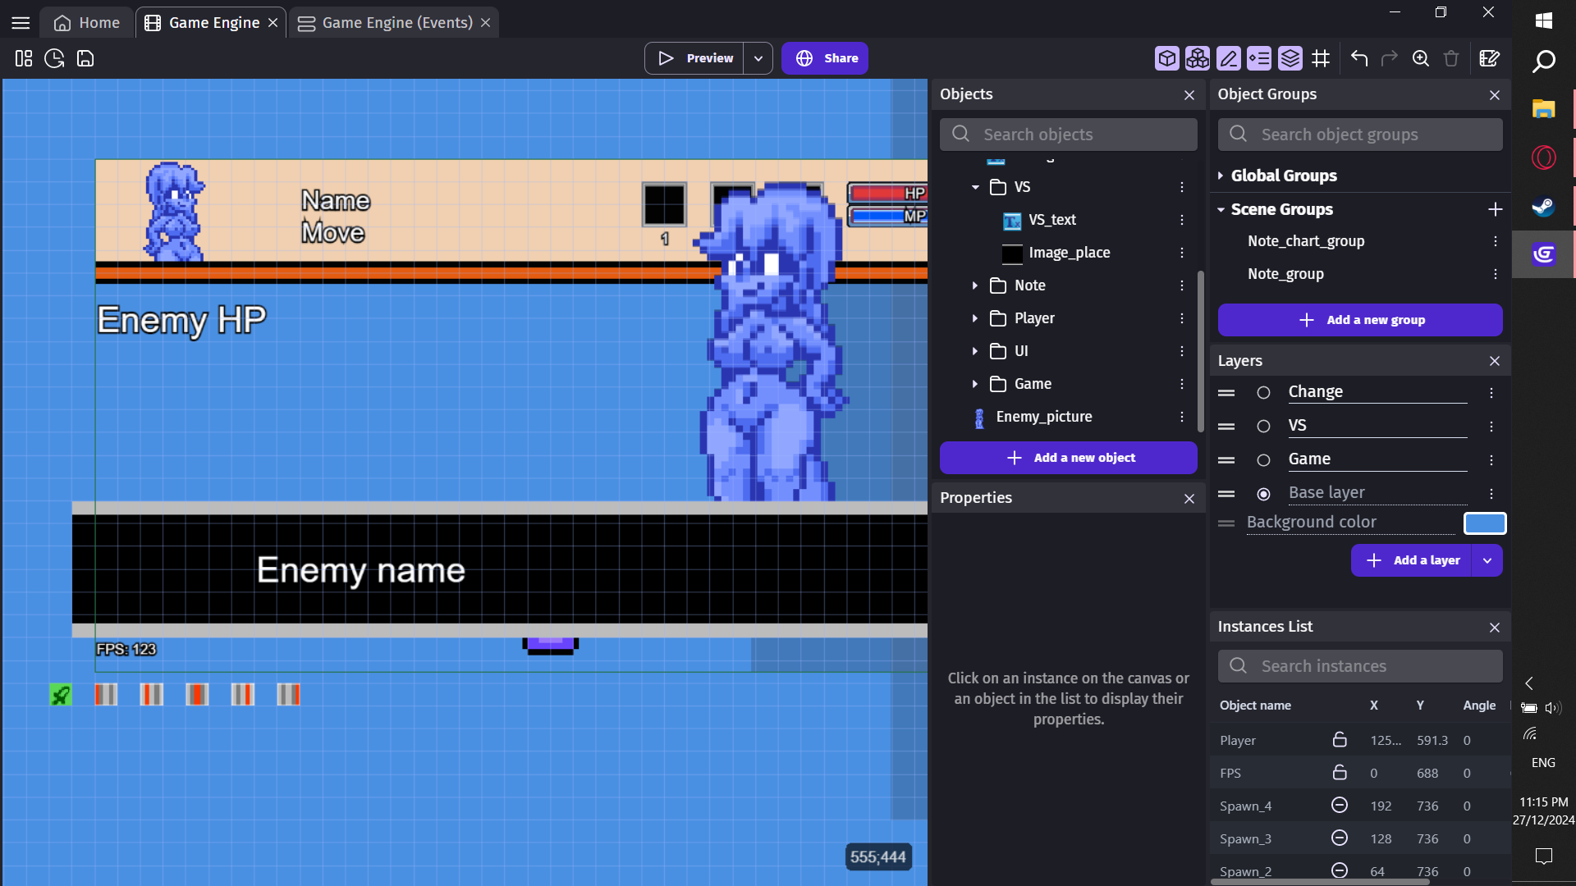
Task: Expand the Player folder
Action: (975, 318)
